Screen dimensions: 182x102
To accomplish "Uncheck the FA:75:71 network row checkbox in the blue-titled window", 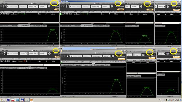I will click(x=61, y=14).
